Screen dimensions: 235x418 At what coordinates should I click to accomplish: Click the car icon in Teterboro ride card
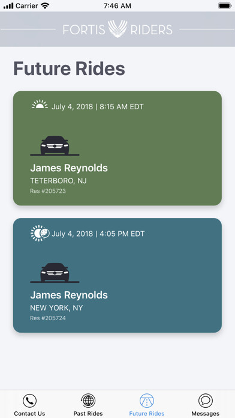pos(55,145)
